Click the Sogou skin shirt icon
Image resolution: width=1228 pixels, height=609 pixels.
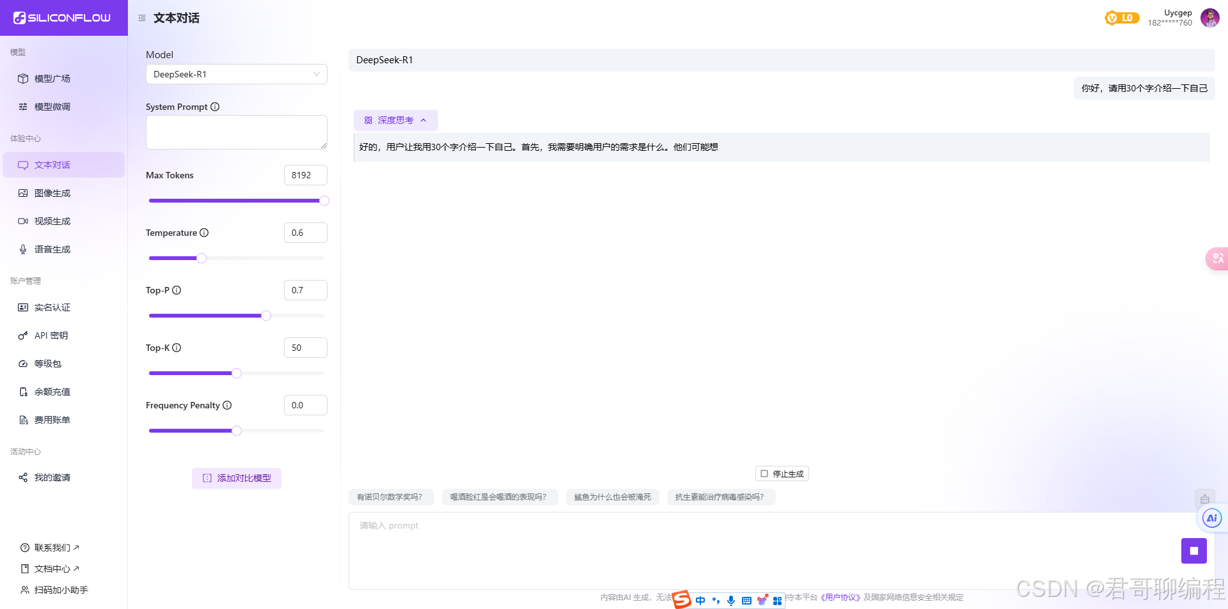[762, 600]
